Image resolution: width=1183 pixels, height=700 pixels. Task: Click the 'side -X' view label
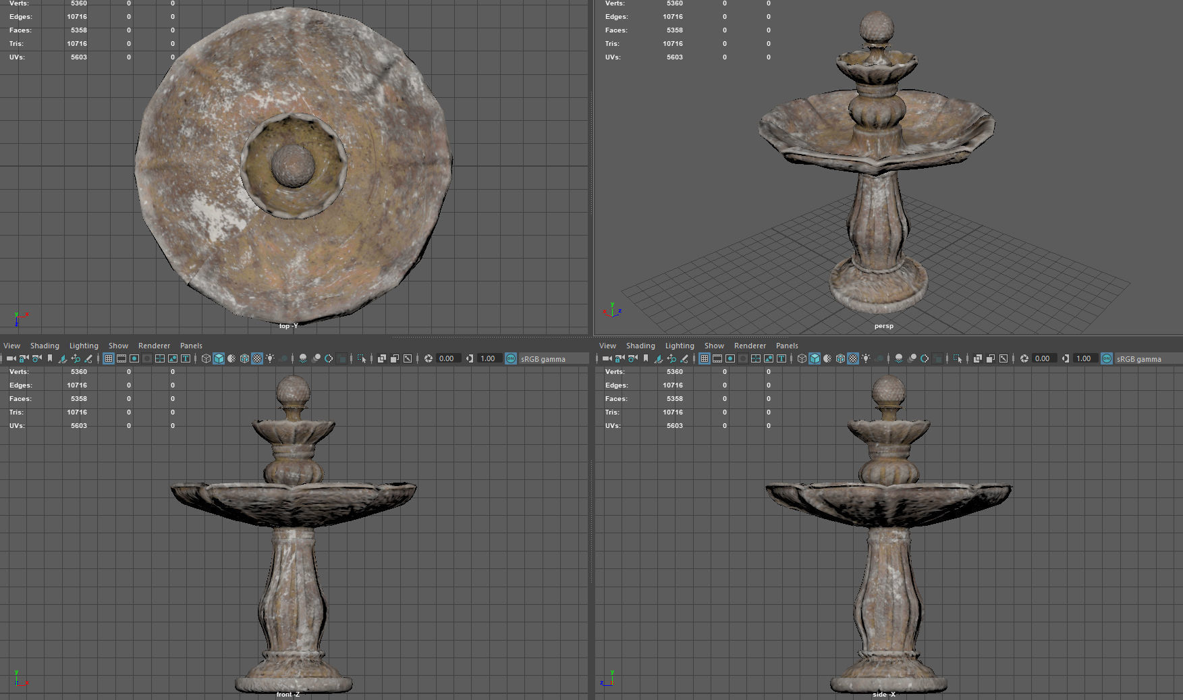tap(883, 695)
